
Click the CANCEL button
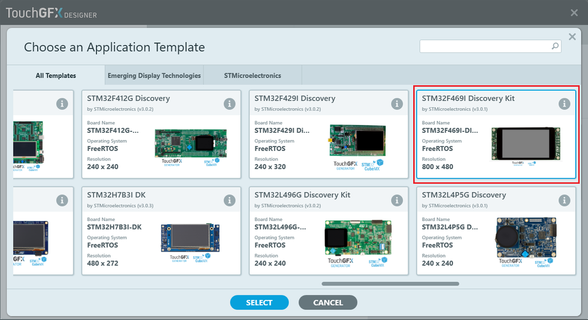[x=328, y=302]
